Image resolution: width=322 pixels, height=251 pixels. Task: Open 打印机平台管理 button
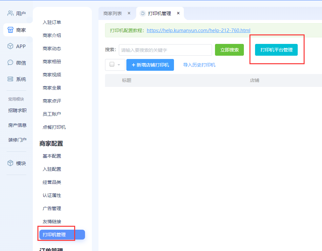coord(276,50)
